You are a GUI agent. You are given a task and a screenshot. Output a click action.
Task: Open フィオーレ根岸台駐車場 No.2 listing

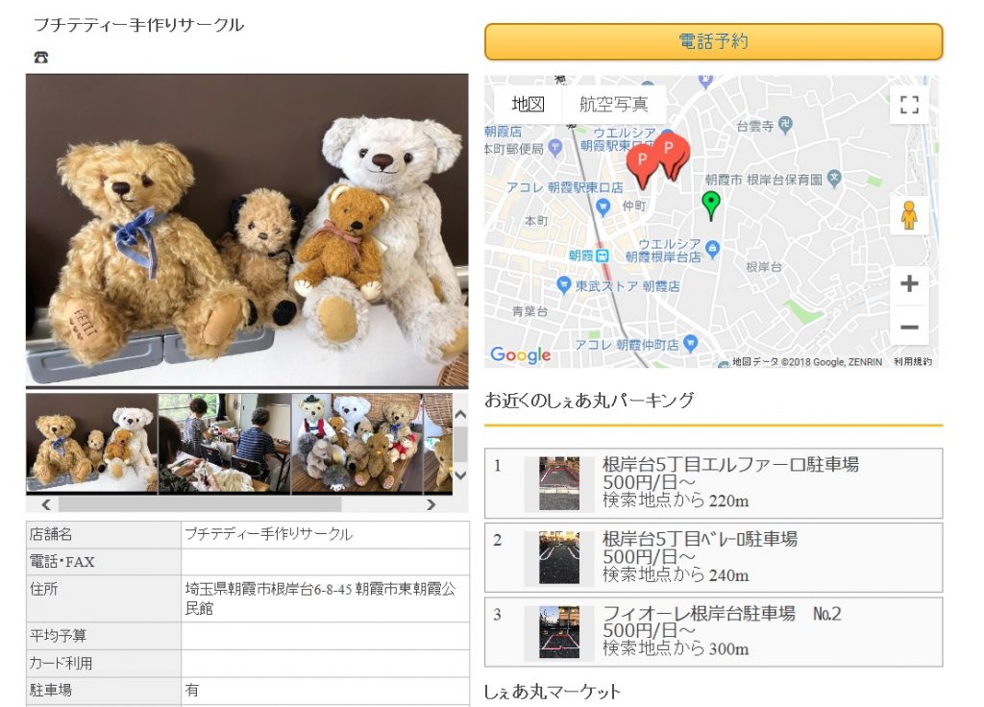click(714, 632)
